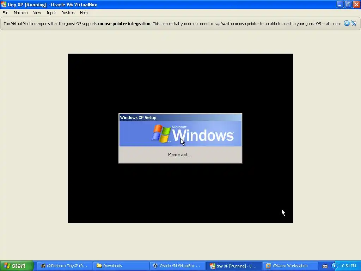This screenshot has height=271, width=361.
Task: Click the mouse pointer integration message text
Action: pyautogui.click(x=172, y=24)
